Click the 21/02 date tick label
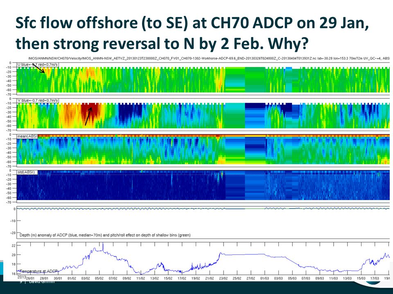The height and width of the screenshot is (294, 393). (210, 278)
